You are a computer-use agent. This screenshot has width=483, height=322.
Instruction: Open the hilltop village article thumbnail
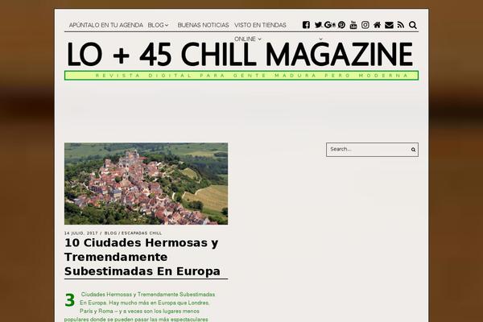[146, 184]
